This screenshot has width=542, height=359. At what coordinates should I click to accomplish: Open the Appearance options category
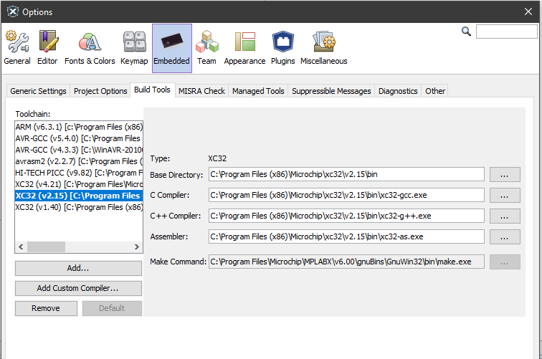pos(244,48)
